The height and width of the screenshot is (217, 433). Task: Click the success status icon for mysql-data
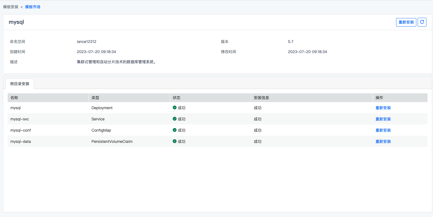pos(175,141)
